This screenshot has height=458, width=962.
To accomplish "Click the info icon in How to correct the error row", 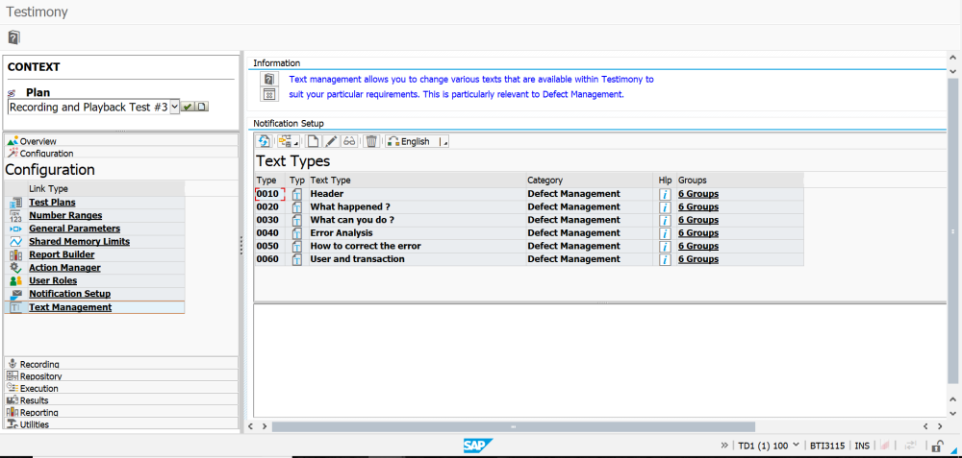I will pos(665,246).
